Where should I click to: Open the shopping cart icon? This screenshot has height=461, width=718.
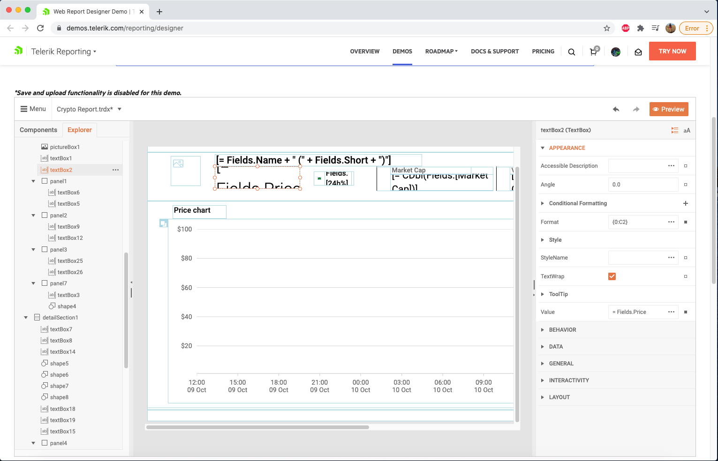(593, 52)
